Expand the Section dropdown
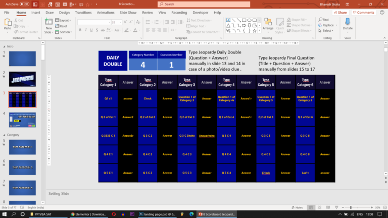The width and height of the screenshot is (388, 218). (x=64, y=32)
